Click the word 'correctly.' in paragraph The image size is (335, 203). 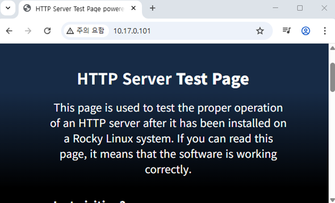(168, 169)
